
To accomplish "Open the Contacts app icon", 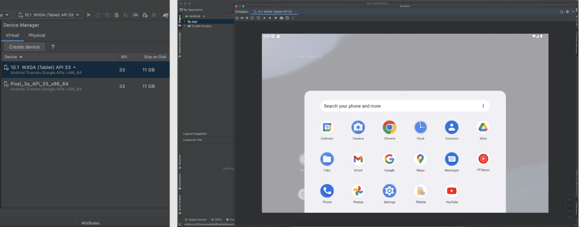I will pos(452,127).
